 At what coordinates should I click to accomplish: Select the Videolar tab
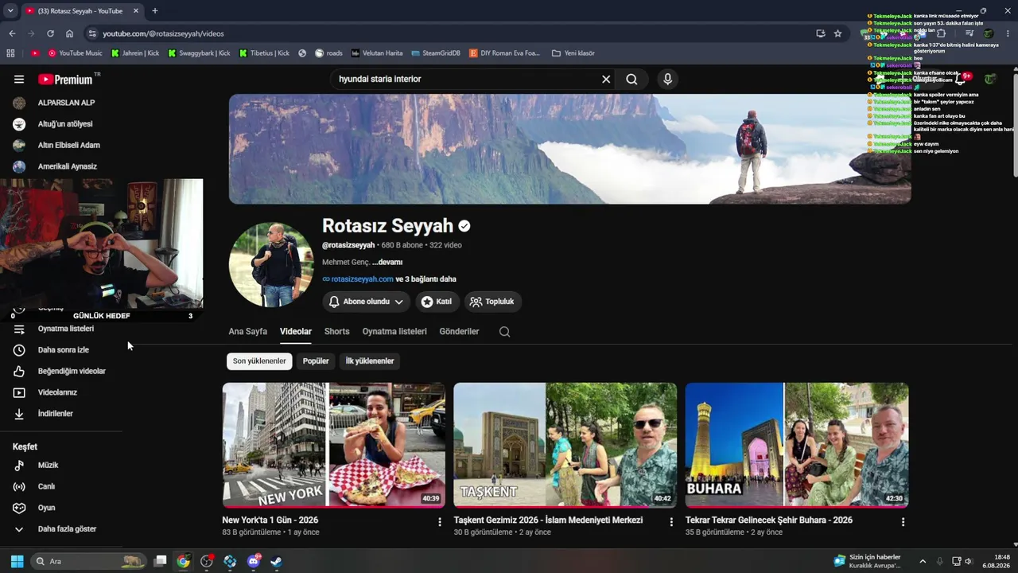point(296,332)
